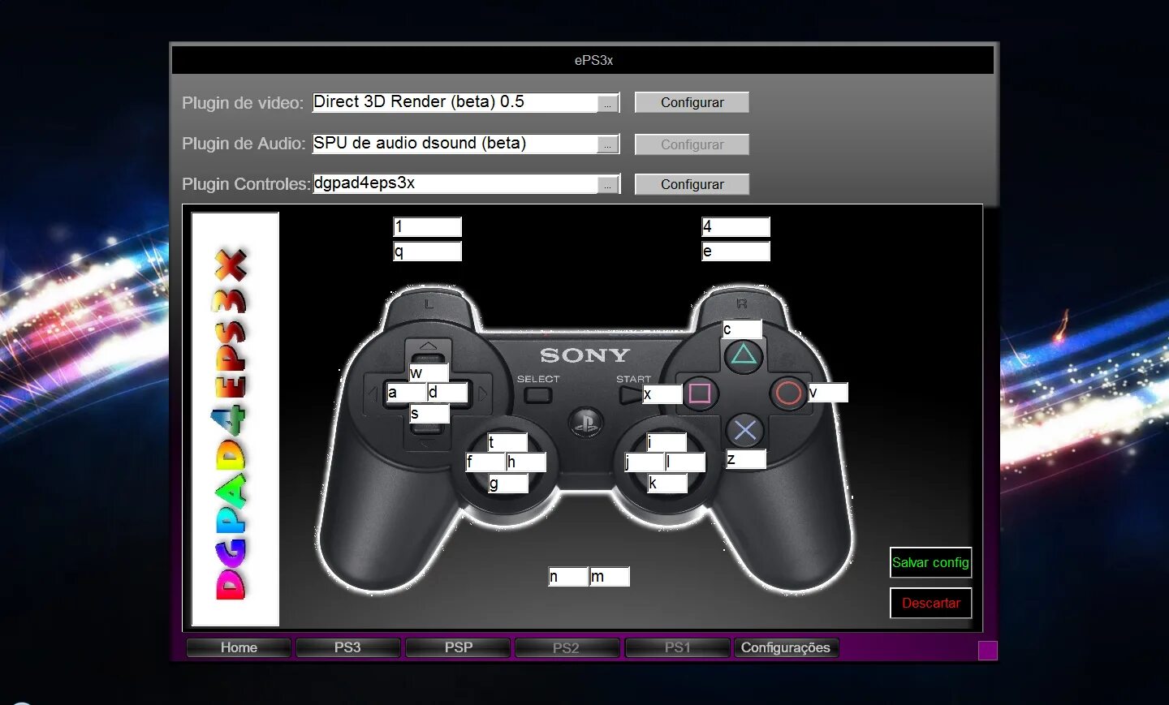
Task: Click the circle button on the controller
Action: [787, 393]
